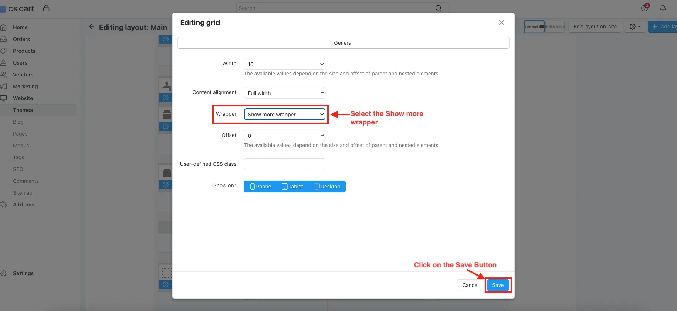Open the Offset dropdown

pyautogui.click(x=284, y=136)
